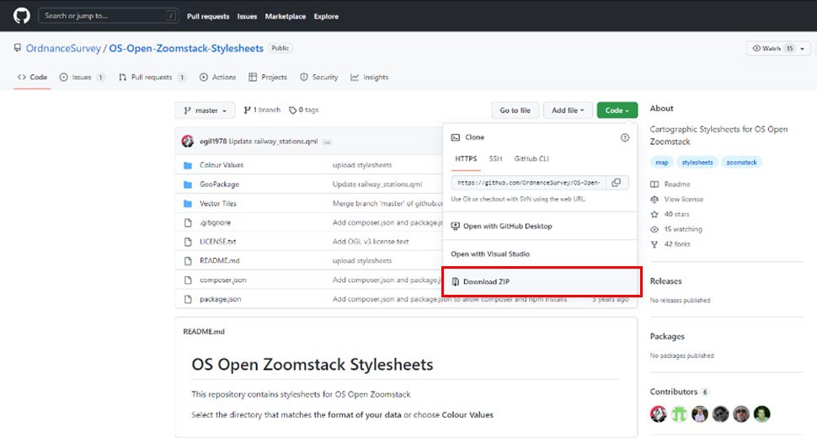The image size is (817, 438).
Task: View the 1 branch link
Action: tap(262, 109)
